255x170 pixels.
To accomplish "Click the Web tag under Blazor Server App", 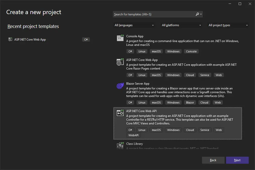I will pyautogui.click(x=218, y=103).
